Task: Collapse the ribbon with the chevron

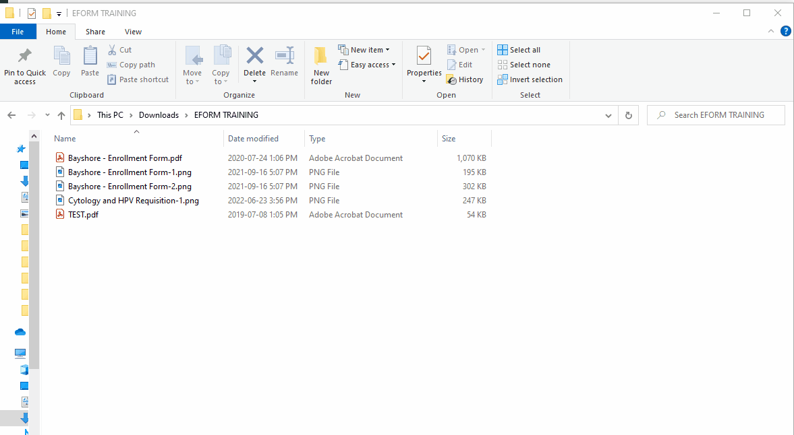Action: point(771,32)
